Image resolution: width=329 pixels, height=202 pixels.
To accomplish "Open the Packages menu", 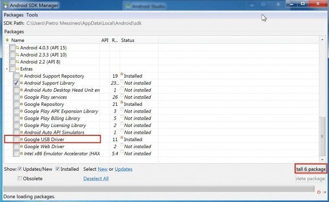I will click(x=14, y=15).
